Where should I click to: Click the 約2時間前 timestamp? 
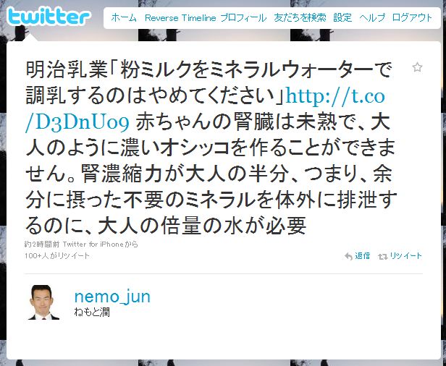(42, 244)
